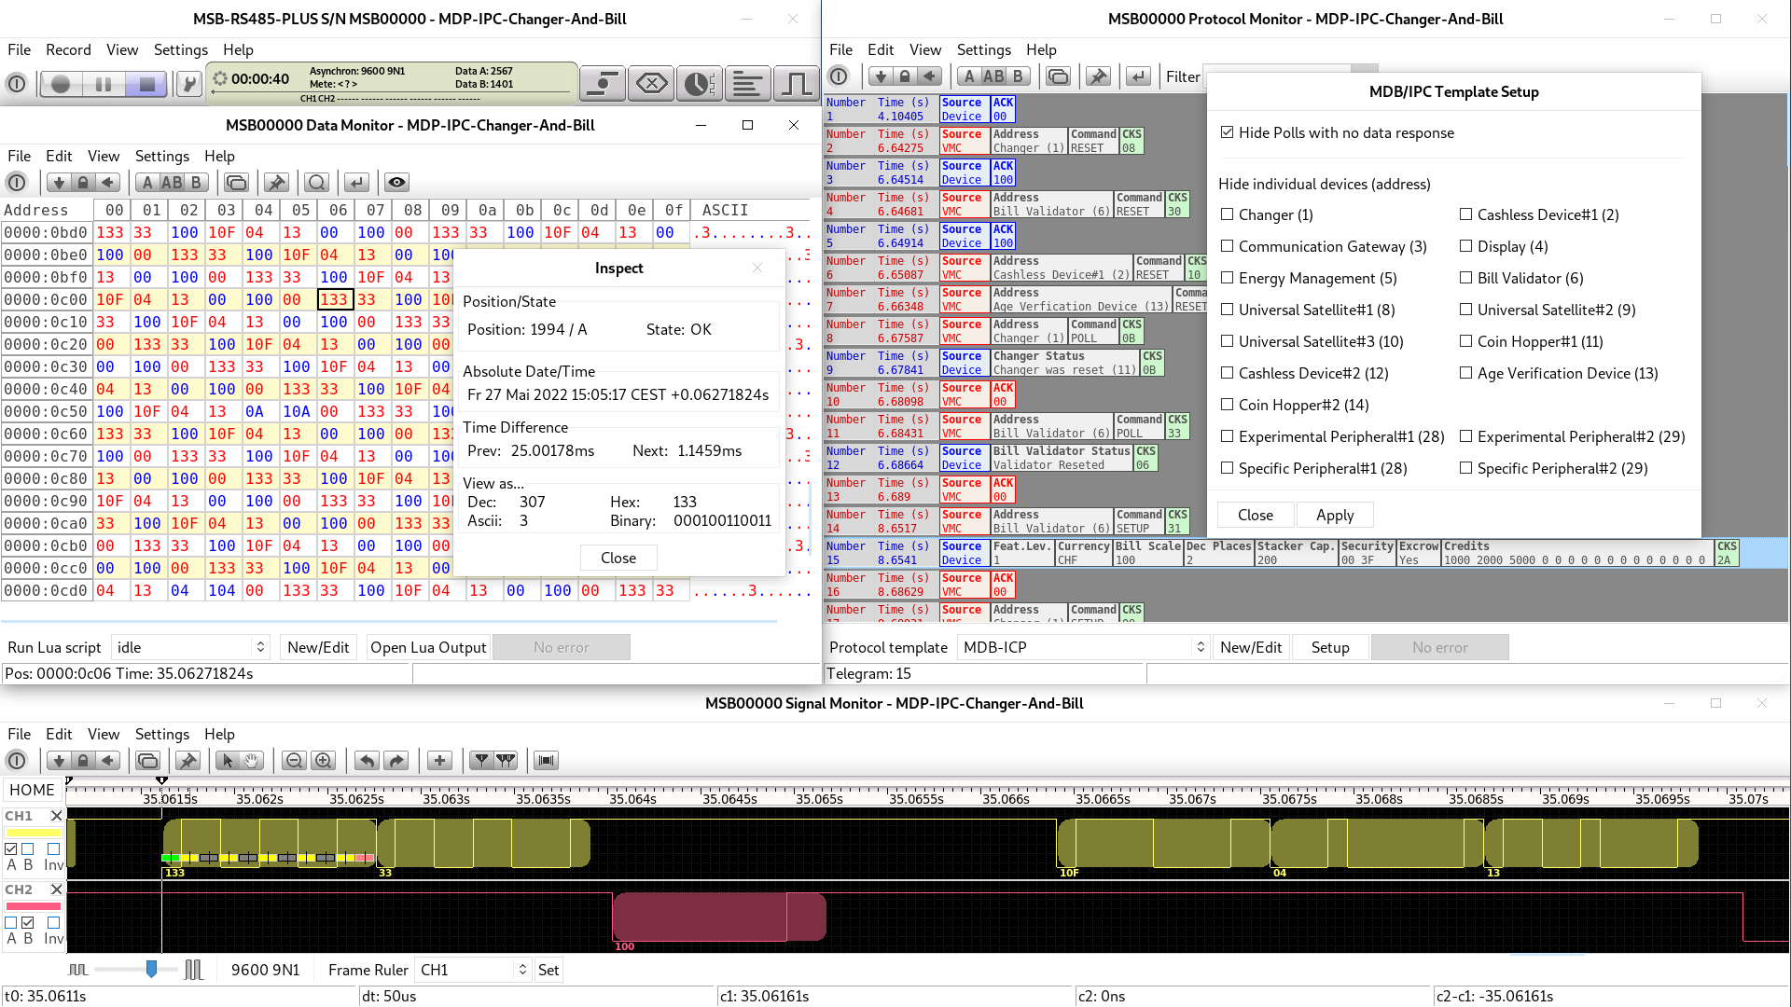Image resolution: width=1791 pixels, height=1007 pixels.
Task: Click the new window icon in Protocol Monitor toolbar
Action: 1058,76
